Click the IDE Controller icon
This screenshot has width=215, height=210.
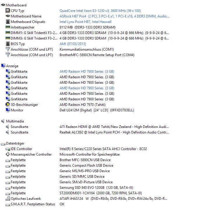click(x=8, y=149)
